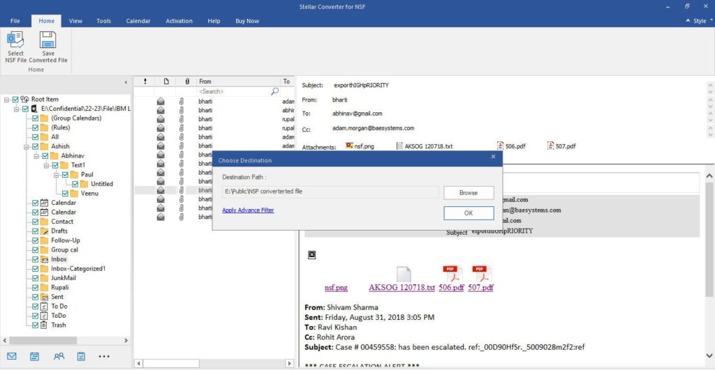Collapse the Root Item tree node
This screenshot has height=370, width=715.
[x=6, y=99]
